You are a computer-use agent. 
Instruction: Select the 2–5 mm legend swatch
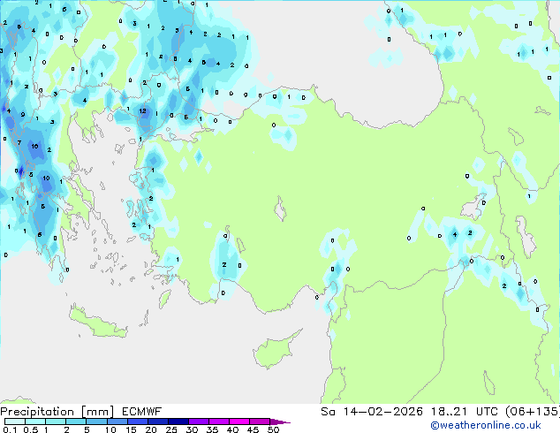point(76,422)
